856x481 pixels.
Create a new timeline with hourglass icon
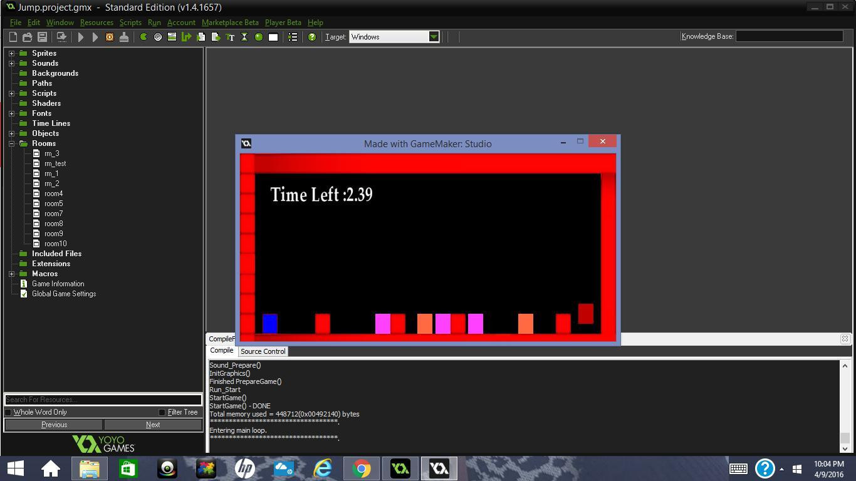[244, 37]
